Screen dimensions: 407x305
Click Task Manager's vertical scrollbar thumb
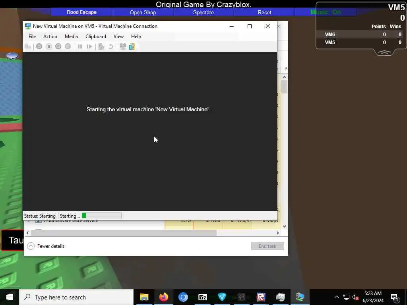click(284, 87)
